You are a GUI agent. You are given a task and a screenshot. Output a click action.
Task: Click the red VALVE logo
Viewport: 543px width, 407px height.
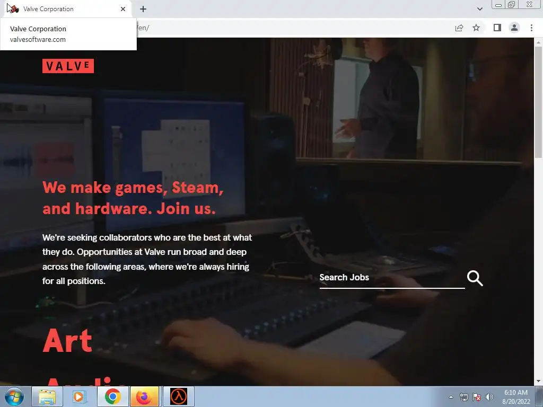68,66
